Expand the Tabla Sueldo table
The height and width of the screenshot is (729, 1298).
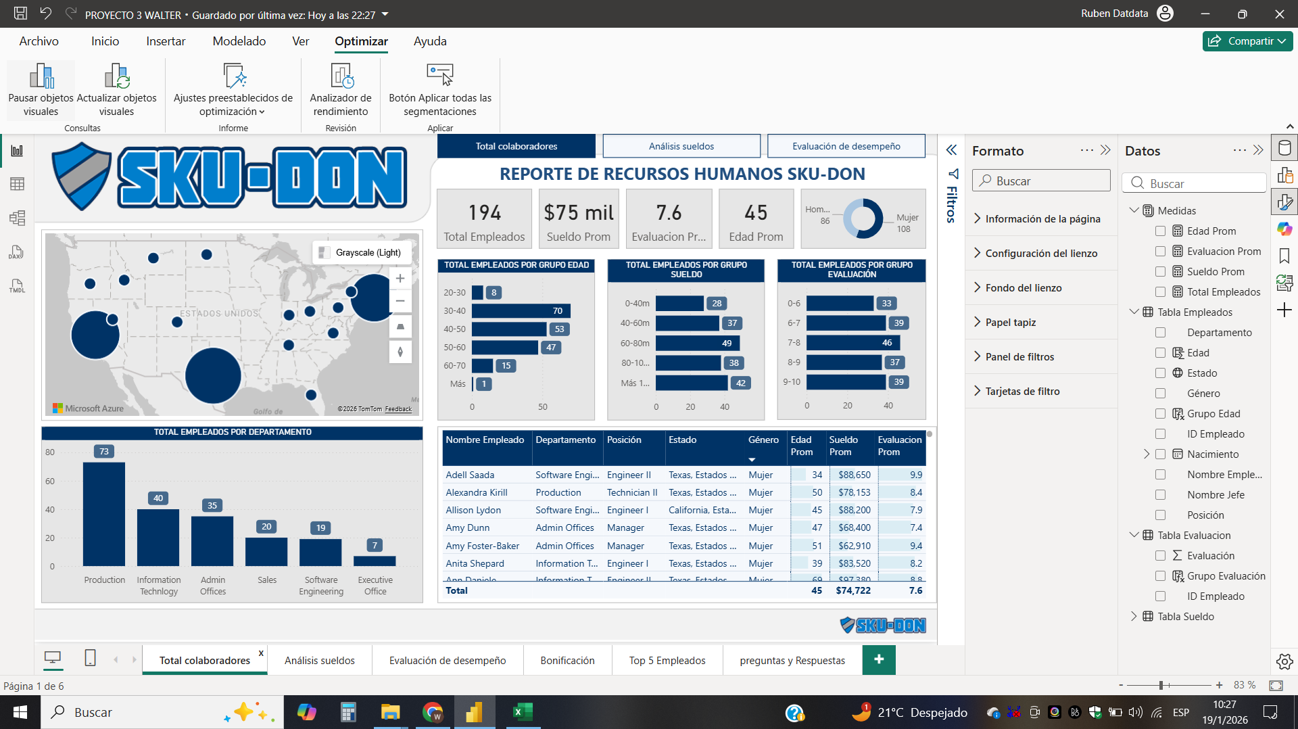click(1134, 616)
